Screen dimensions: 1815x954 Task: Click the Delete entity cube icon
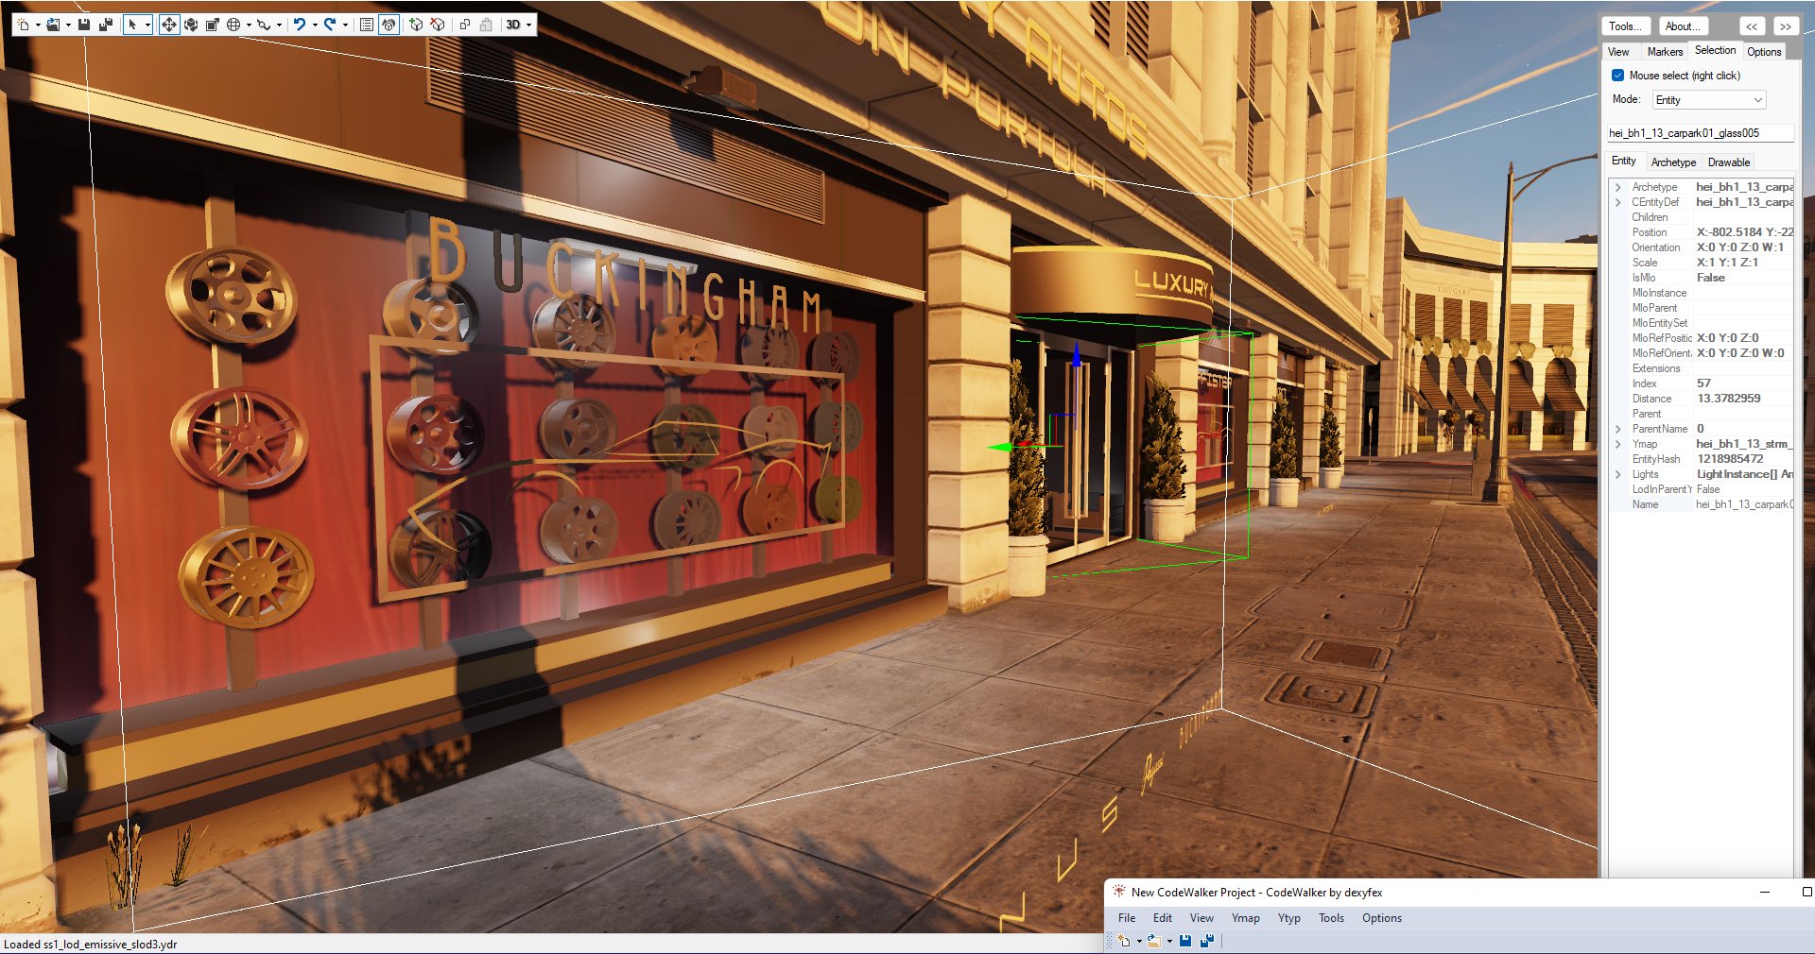click(438, 25)
